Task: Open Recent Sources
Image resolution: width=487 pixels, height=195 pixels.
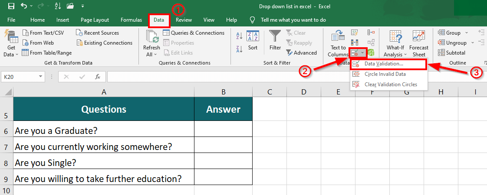Action: click(98, 33)
